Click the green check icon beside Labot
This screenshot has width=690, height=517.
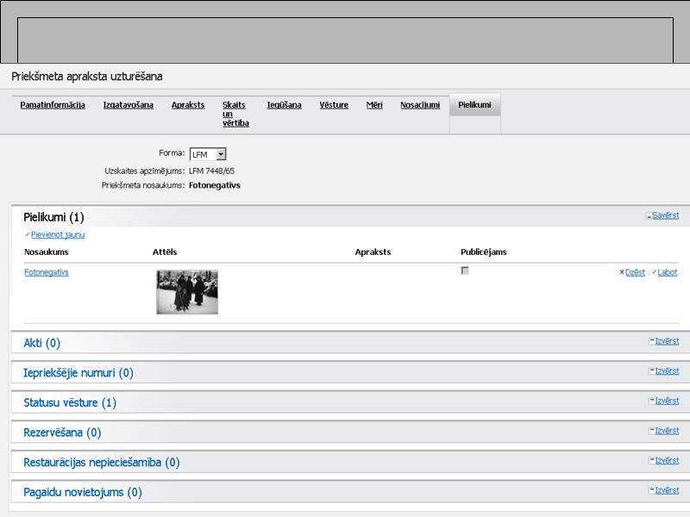click(x=654, y=272)
